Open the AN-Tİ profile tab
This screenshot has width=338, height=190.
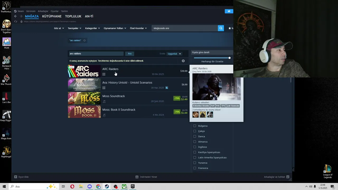click(x=89, y=16)
